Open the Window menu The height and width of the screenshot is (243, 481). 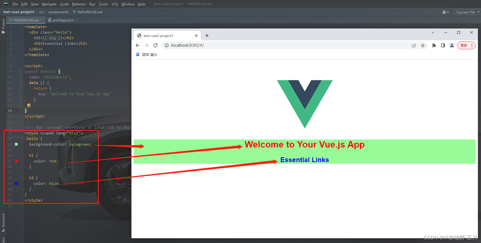coord(128,4)
